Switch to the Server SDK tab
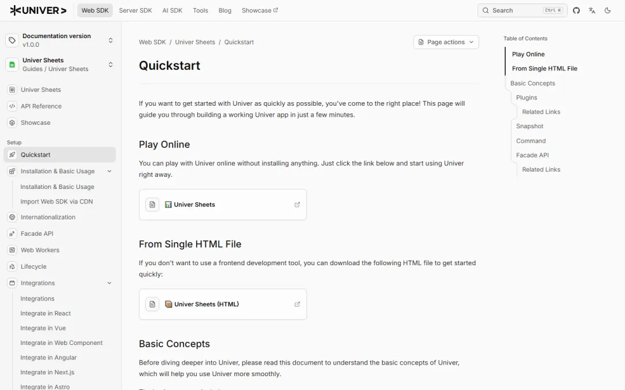 [x=135, y=10]
